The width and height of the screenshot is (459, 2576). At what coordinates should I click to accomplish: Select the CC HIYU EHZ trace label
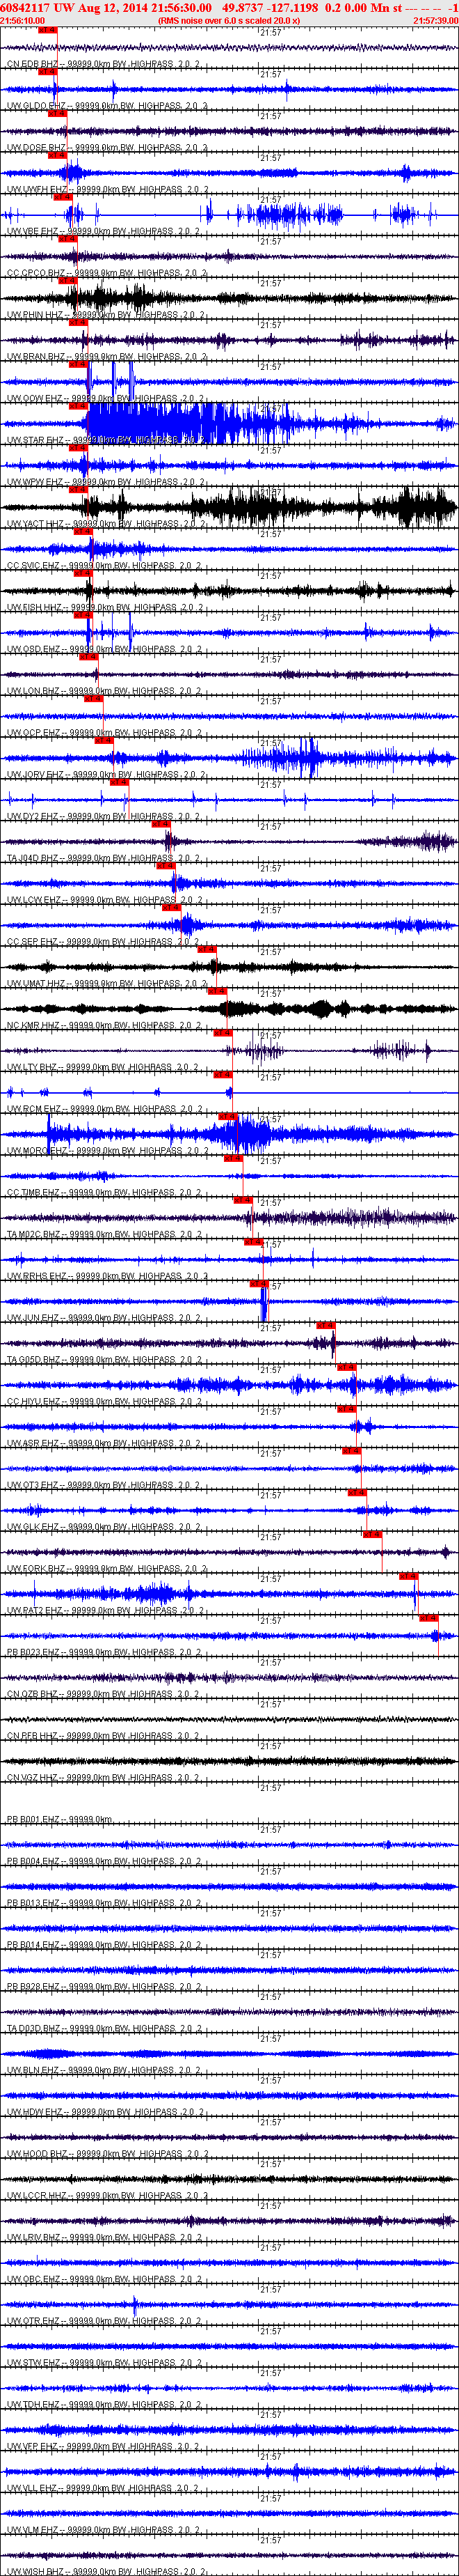point(104,1402)
